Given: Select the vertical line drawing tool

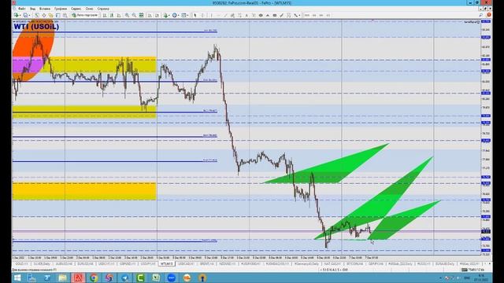Looking at the screenshot, I should [x=212, y=15].
